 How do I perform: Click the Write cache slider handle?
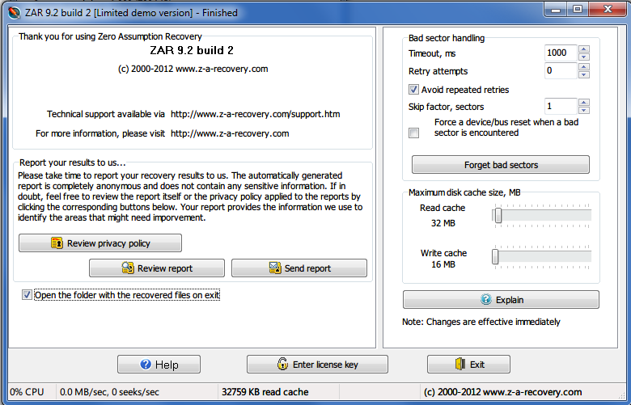click(495, 256)
